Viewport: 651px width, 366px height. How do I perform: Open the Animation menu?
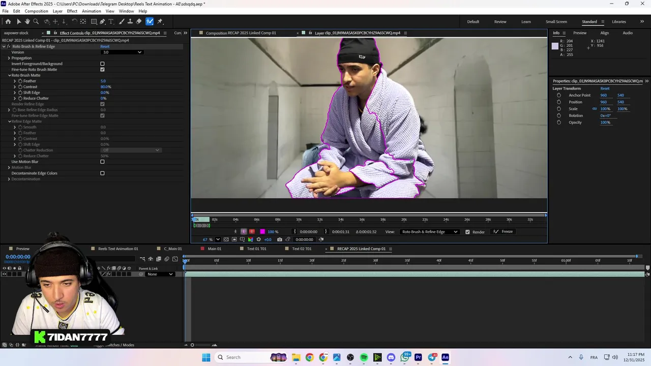[x=92, y=11]
